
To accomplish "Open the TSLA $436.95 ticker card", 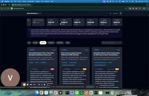I will [x=92, y=22].
